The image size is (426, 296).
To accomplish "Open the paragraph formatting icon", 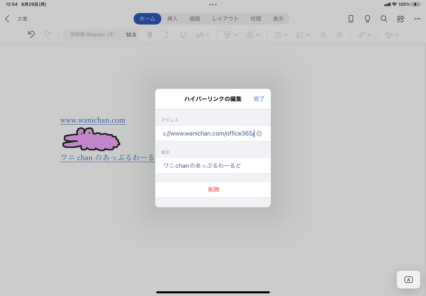I will 361,35.
